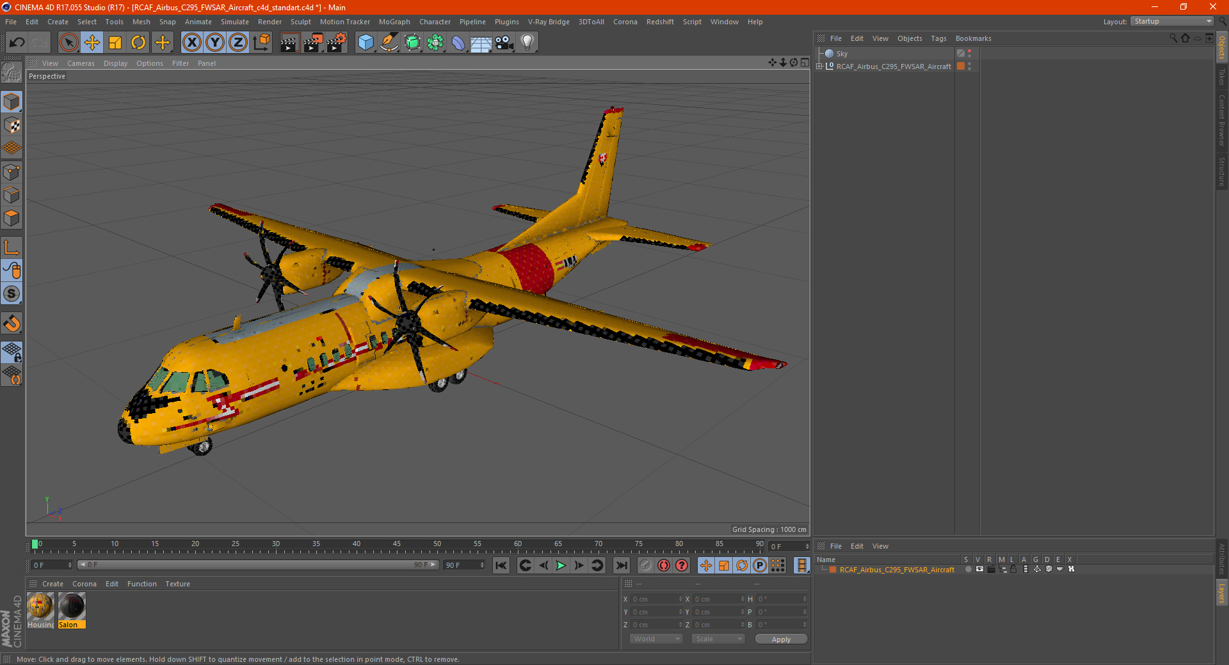Go to end of animation

point(621,565)
